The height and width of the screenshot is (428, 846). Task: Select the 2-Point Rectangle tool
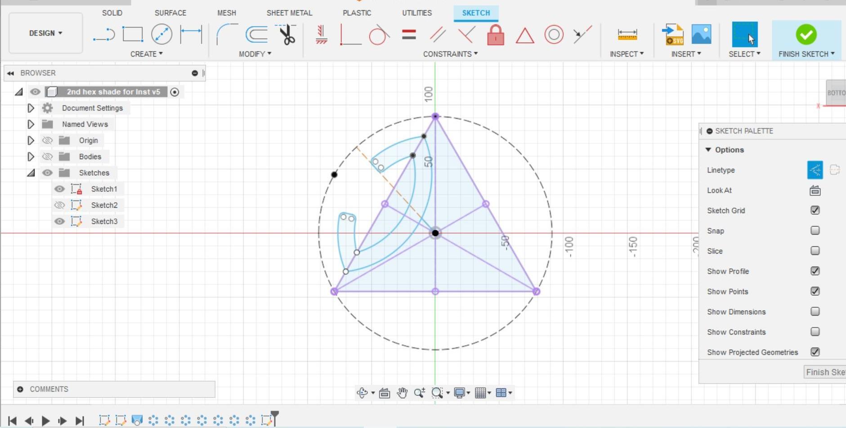click(x=133, y=35)
